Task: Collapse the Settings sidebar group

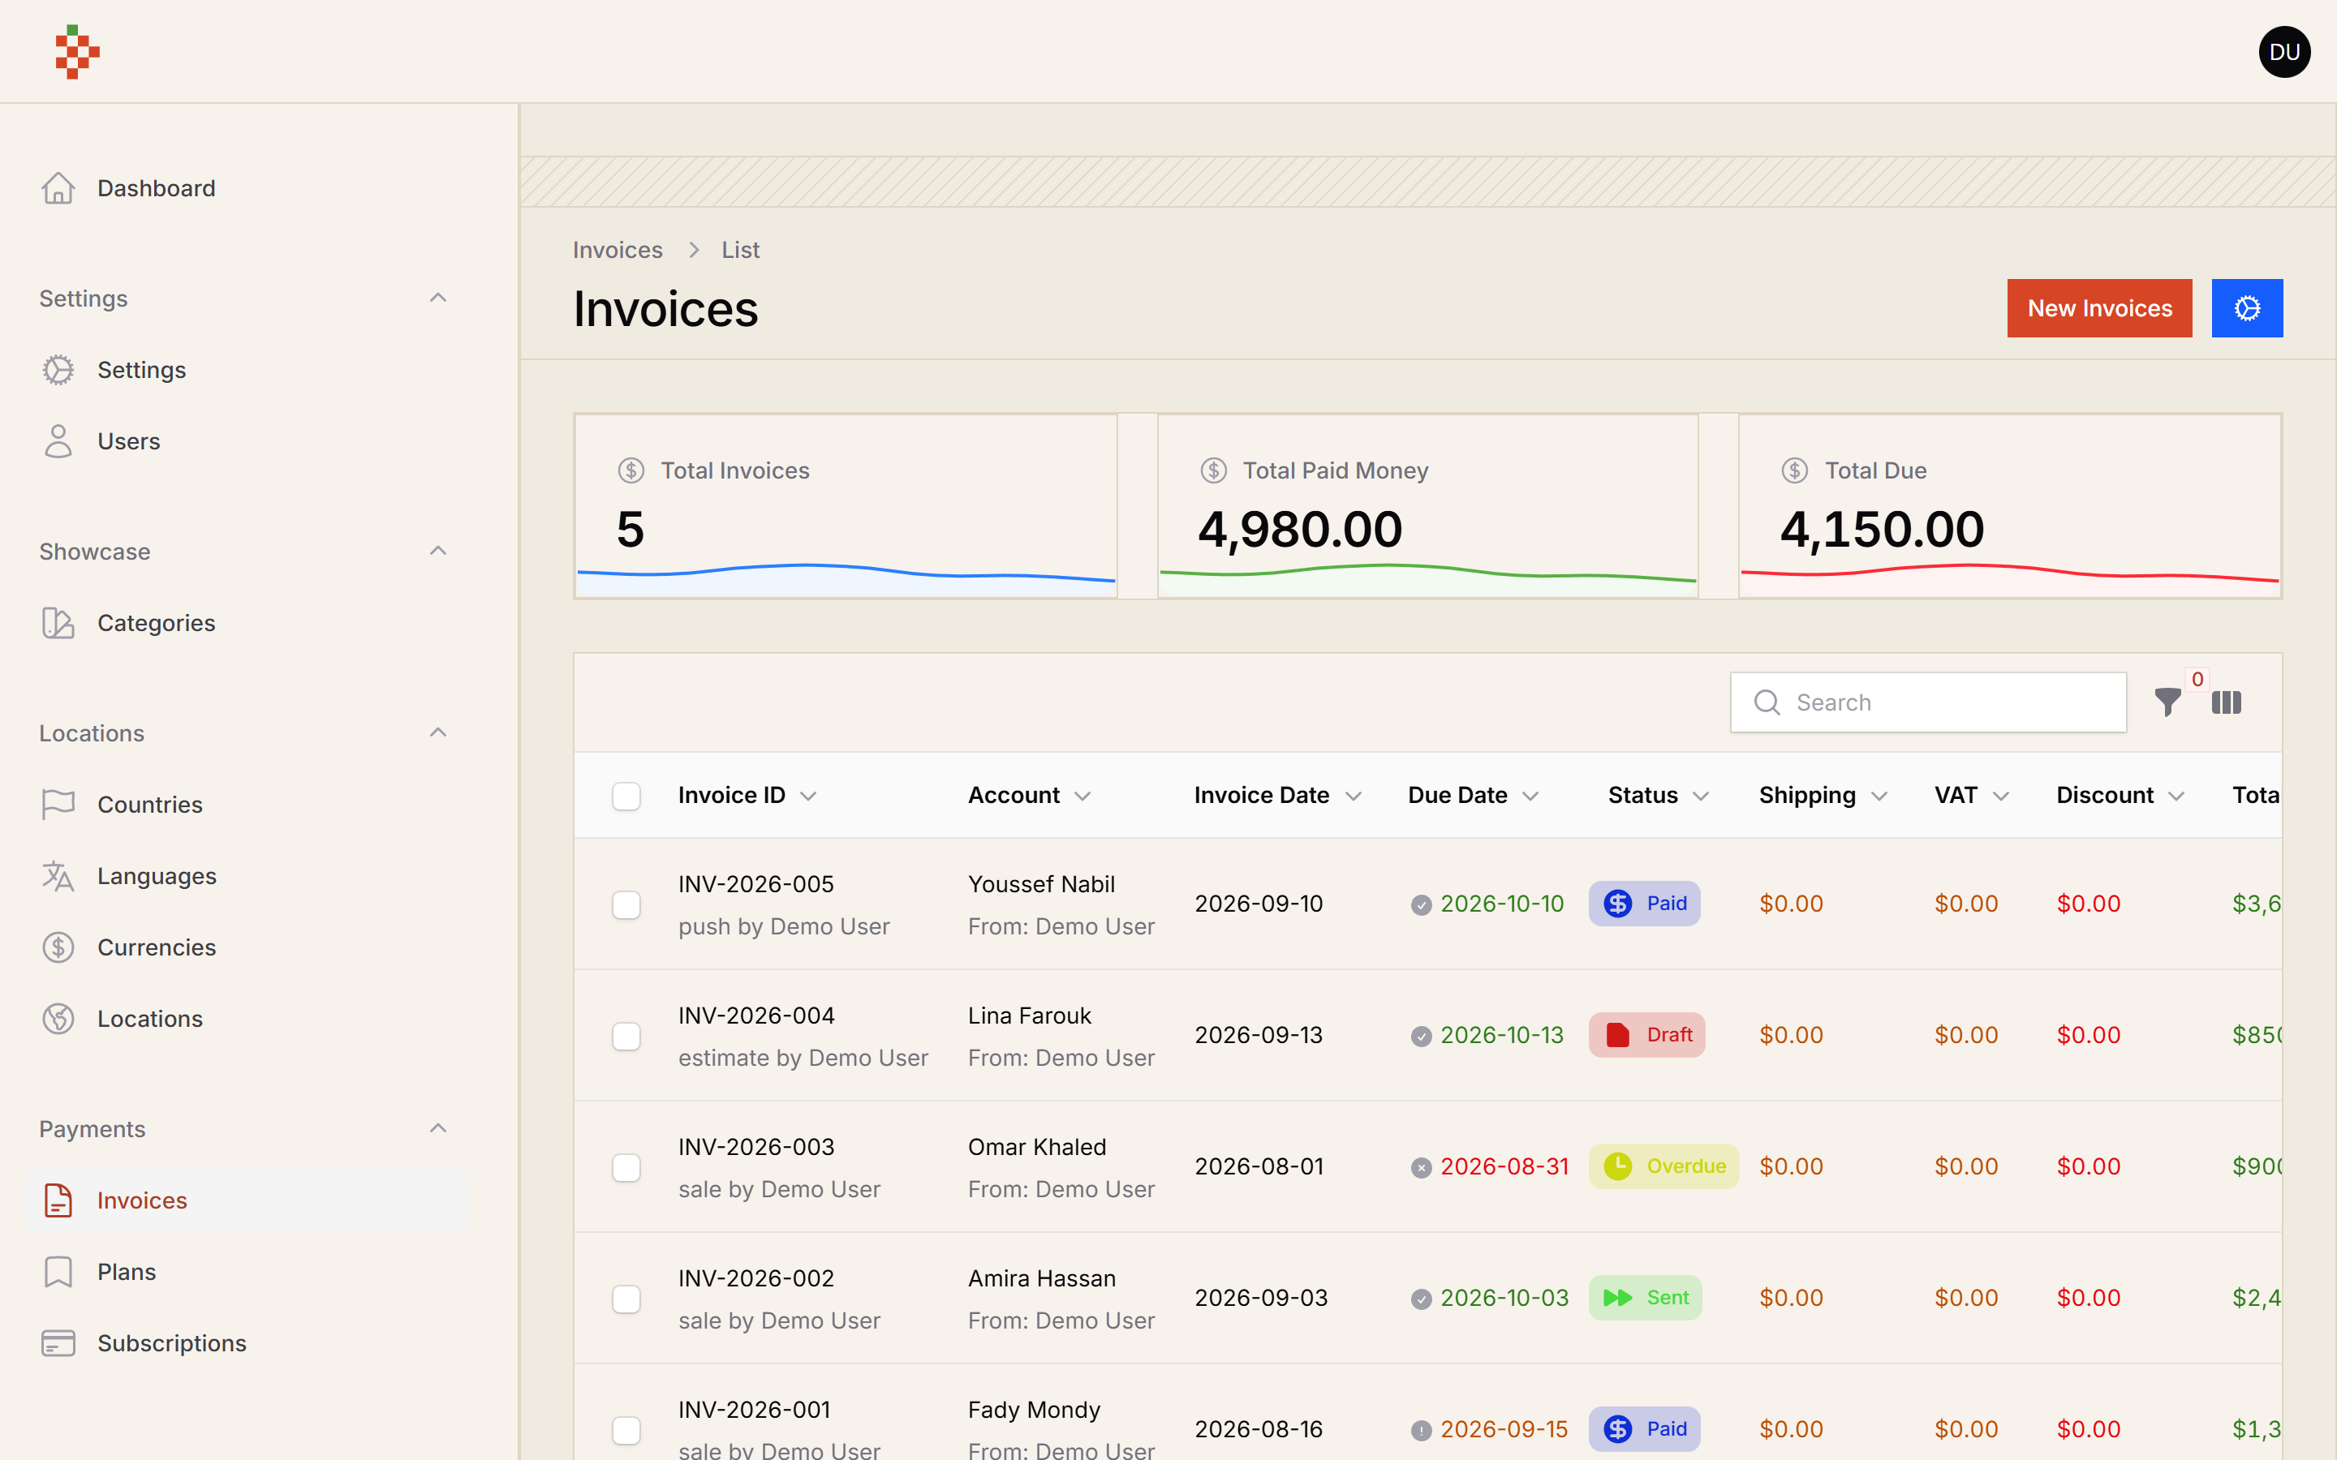Action: (437, 298)
